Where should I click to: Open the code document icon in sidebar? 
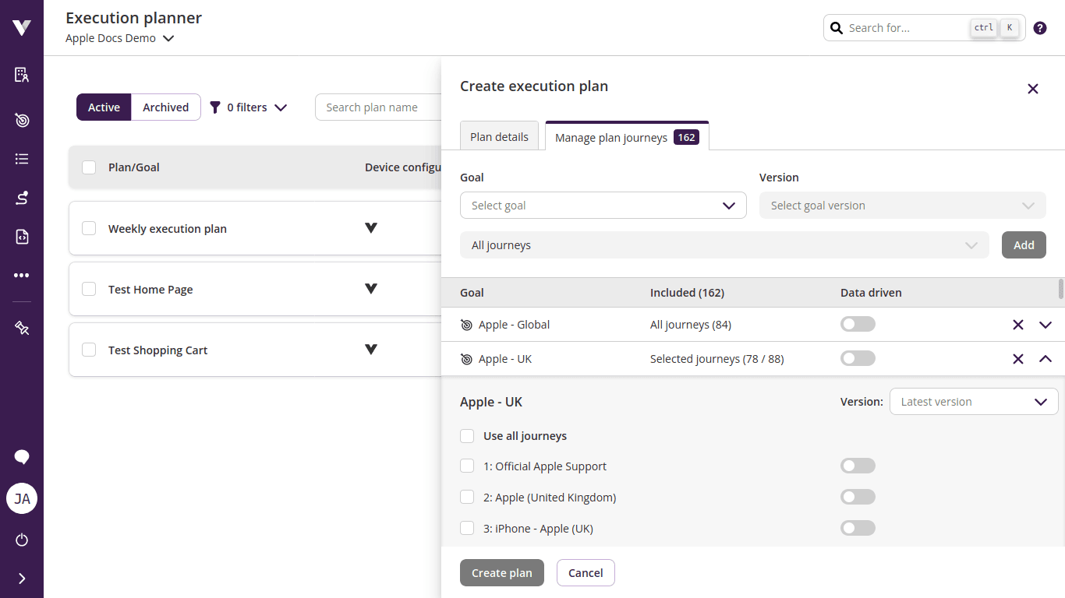[x=21, y=236]
